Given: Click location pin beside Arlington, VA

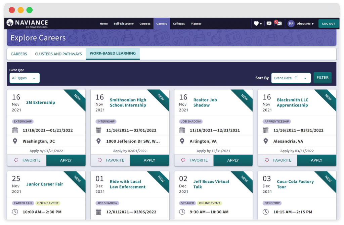Looking at the screenshot, I should point(182,141).
